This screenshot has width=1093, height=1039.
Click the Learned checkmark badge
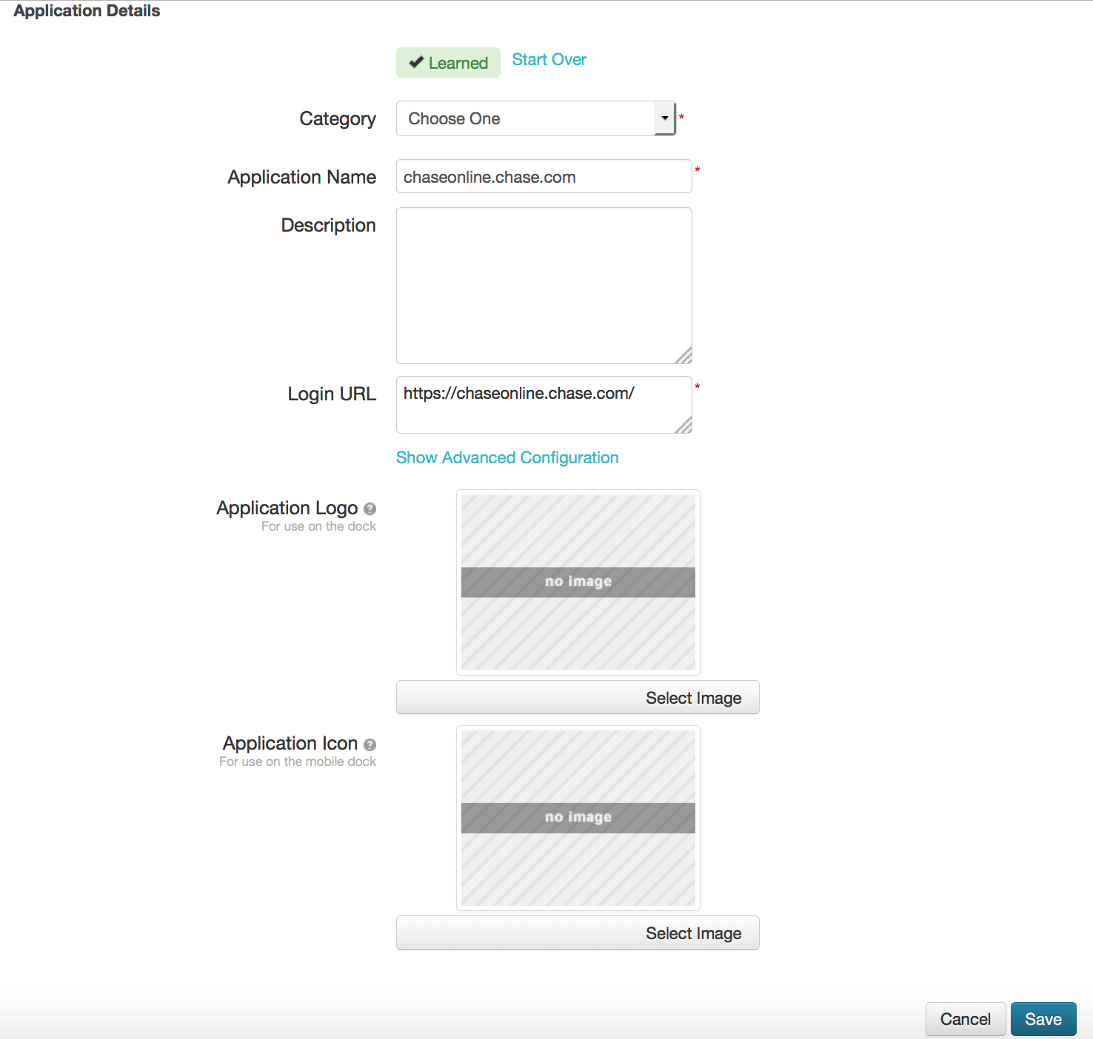(x=447, y=62)
